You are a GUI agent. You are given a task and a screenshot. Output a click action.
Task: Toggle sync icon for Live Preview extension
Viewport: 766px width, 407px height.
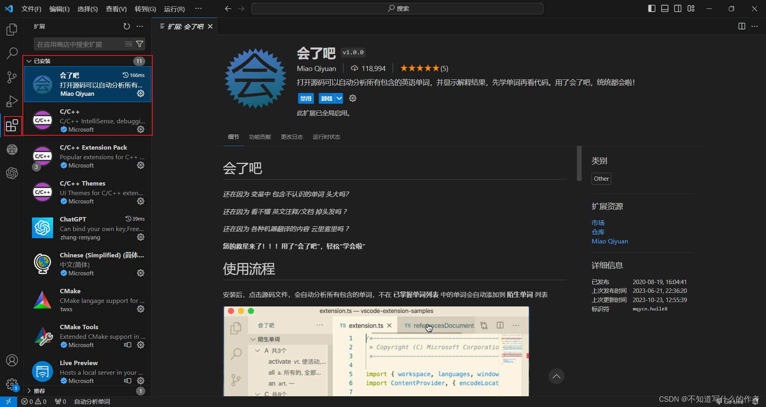pos(128,381)
